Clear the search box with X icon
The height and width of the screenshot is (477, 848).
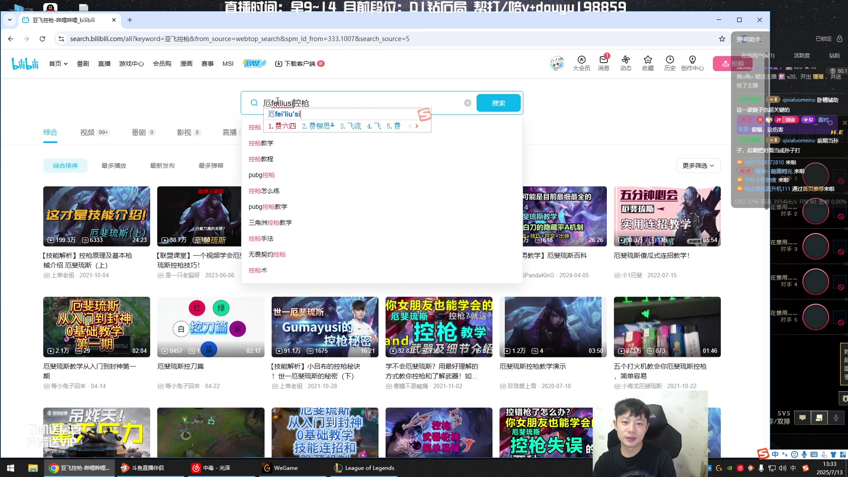click(x=468, y=103)
